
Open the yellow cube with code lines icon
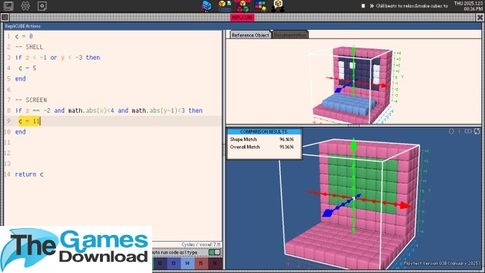pos(225,5)
